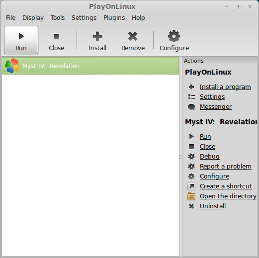
Task: Click the Install a program link
Action: coord(225,87)
